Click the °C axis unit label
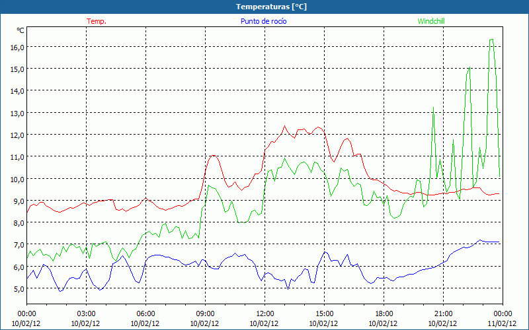 click(20, 30)
